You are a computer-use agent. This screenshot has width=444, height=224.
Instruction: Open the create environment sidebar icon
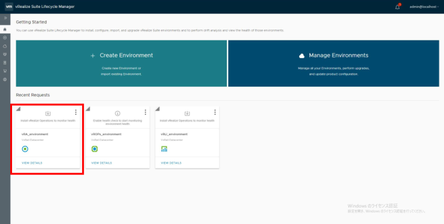5,37
